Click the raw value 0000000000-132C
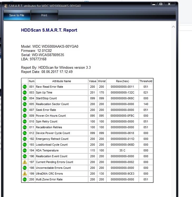 coord(123,92)
